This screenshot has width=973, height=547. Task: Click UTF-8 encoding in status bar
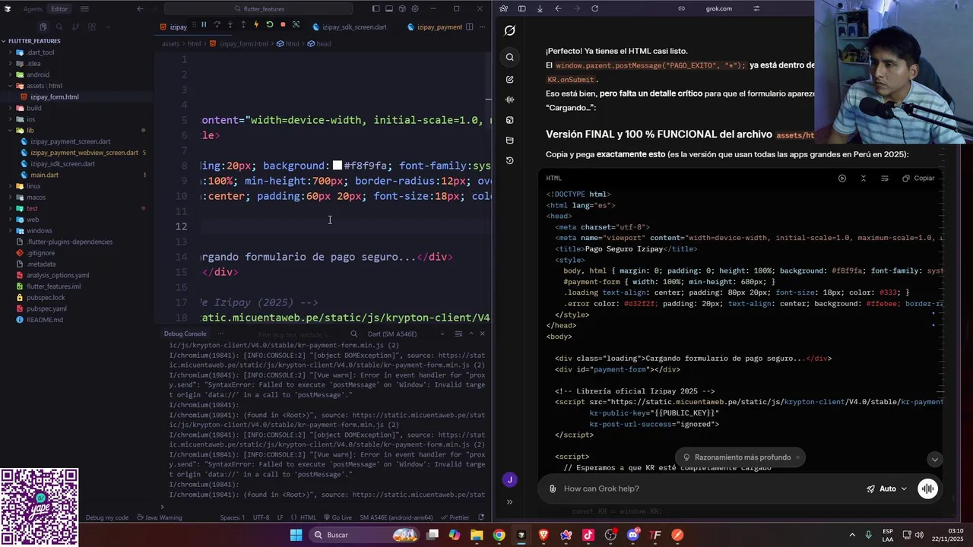pyautogui.click(x=261, y=517)
